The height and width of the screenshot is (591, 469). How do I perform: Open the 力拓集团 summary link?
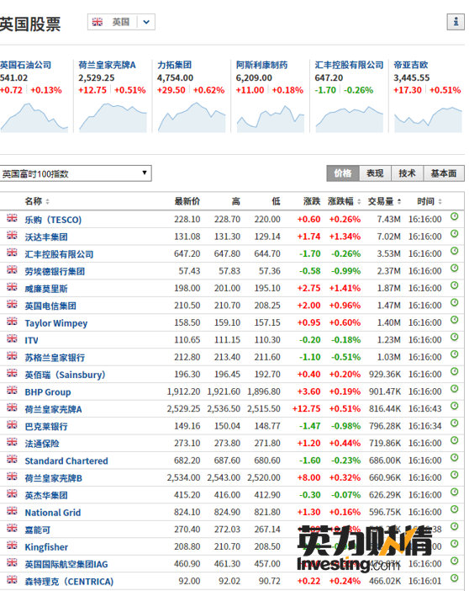pyautogui.click(x=174, y=65)
